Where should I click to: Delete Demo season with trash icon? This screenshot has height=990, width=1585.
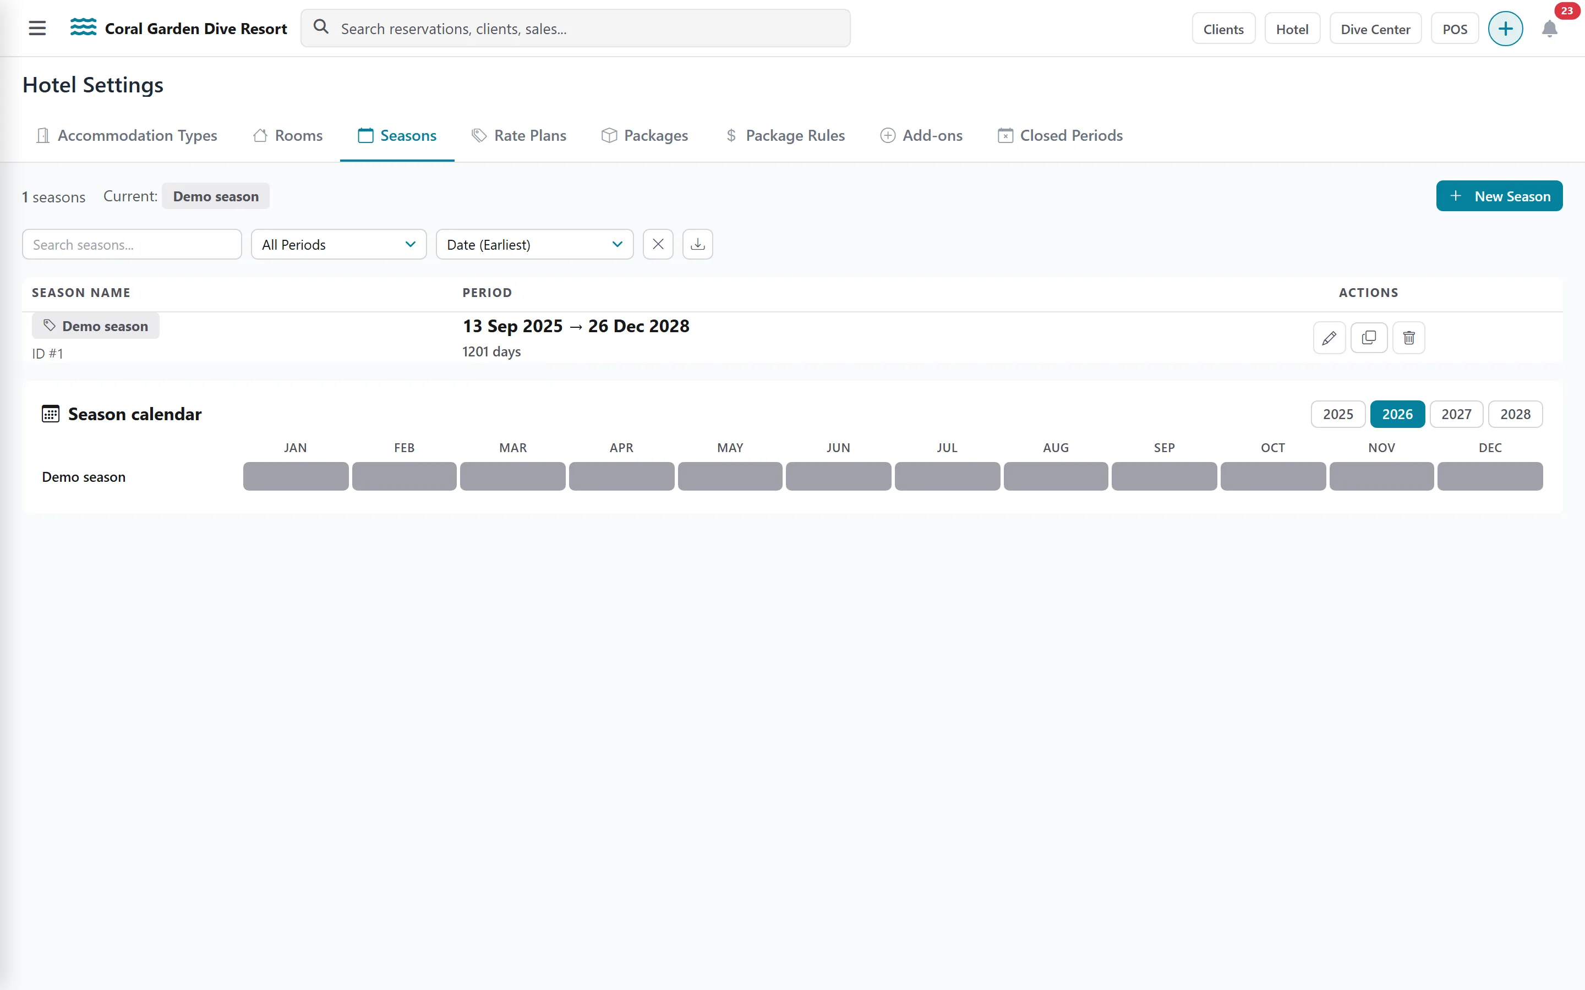1409,338
